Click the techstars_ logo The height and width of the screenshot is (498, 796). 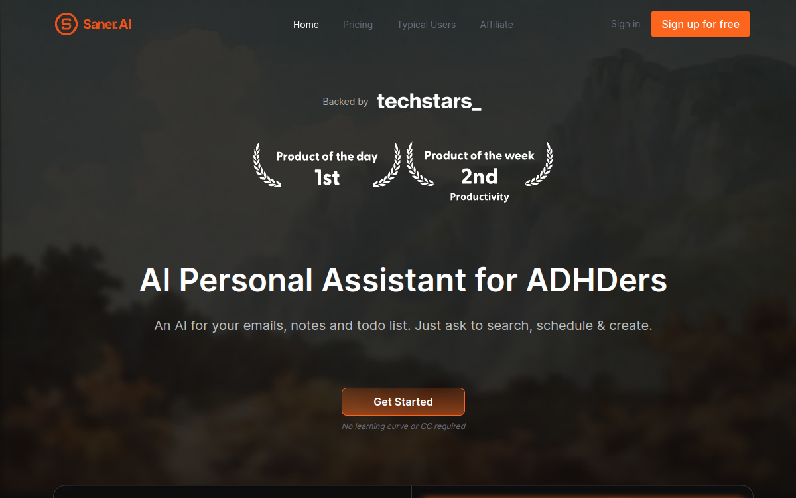click(x=429, y=102)
